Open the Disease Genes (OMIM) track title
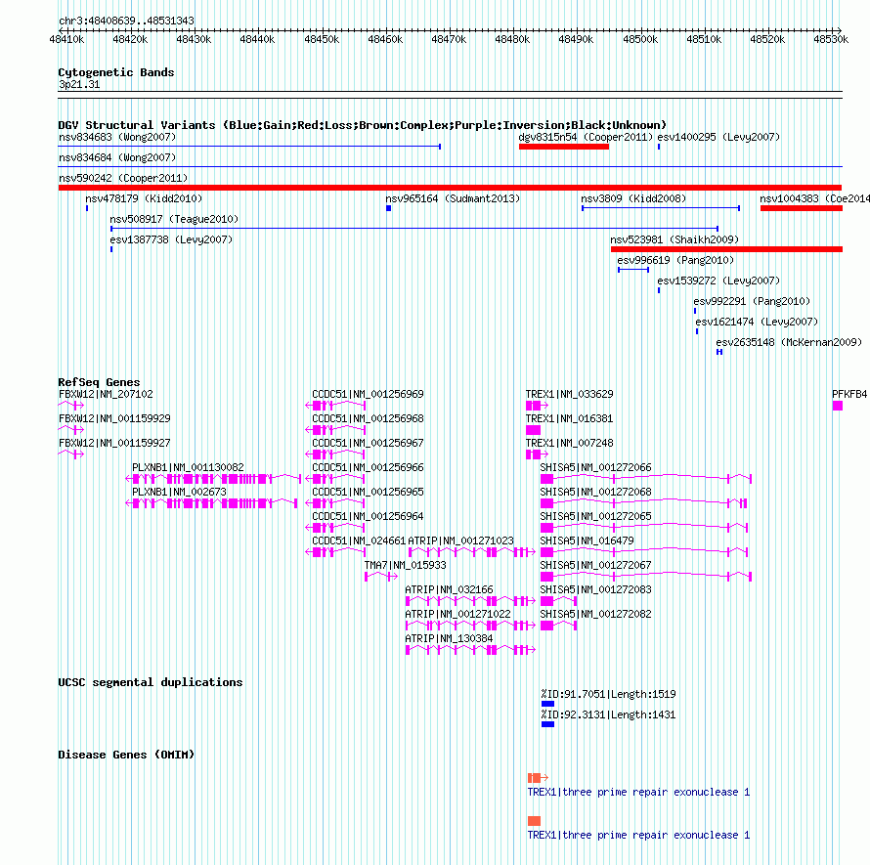Screen dimensions: 870x865 pos(126,755)
